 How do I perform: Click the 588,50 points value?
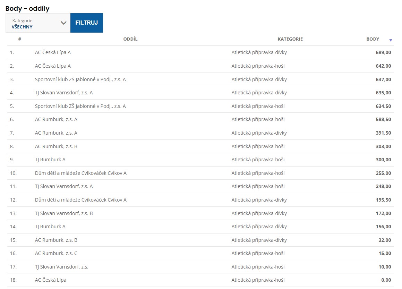tap(383, 119)
